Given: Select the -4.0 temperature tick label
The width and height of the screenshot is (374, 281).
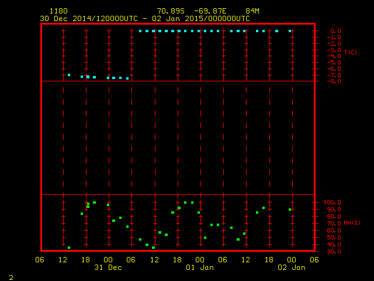Looking at the screenshot, I should click(334, 56).
